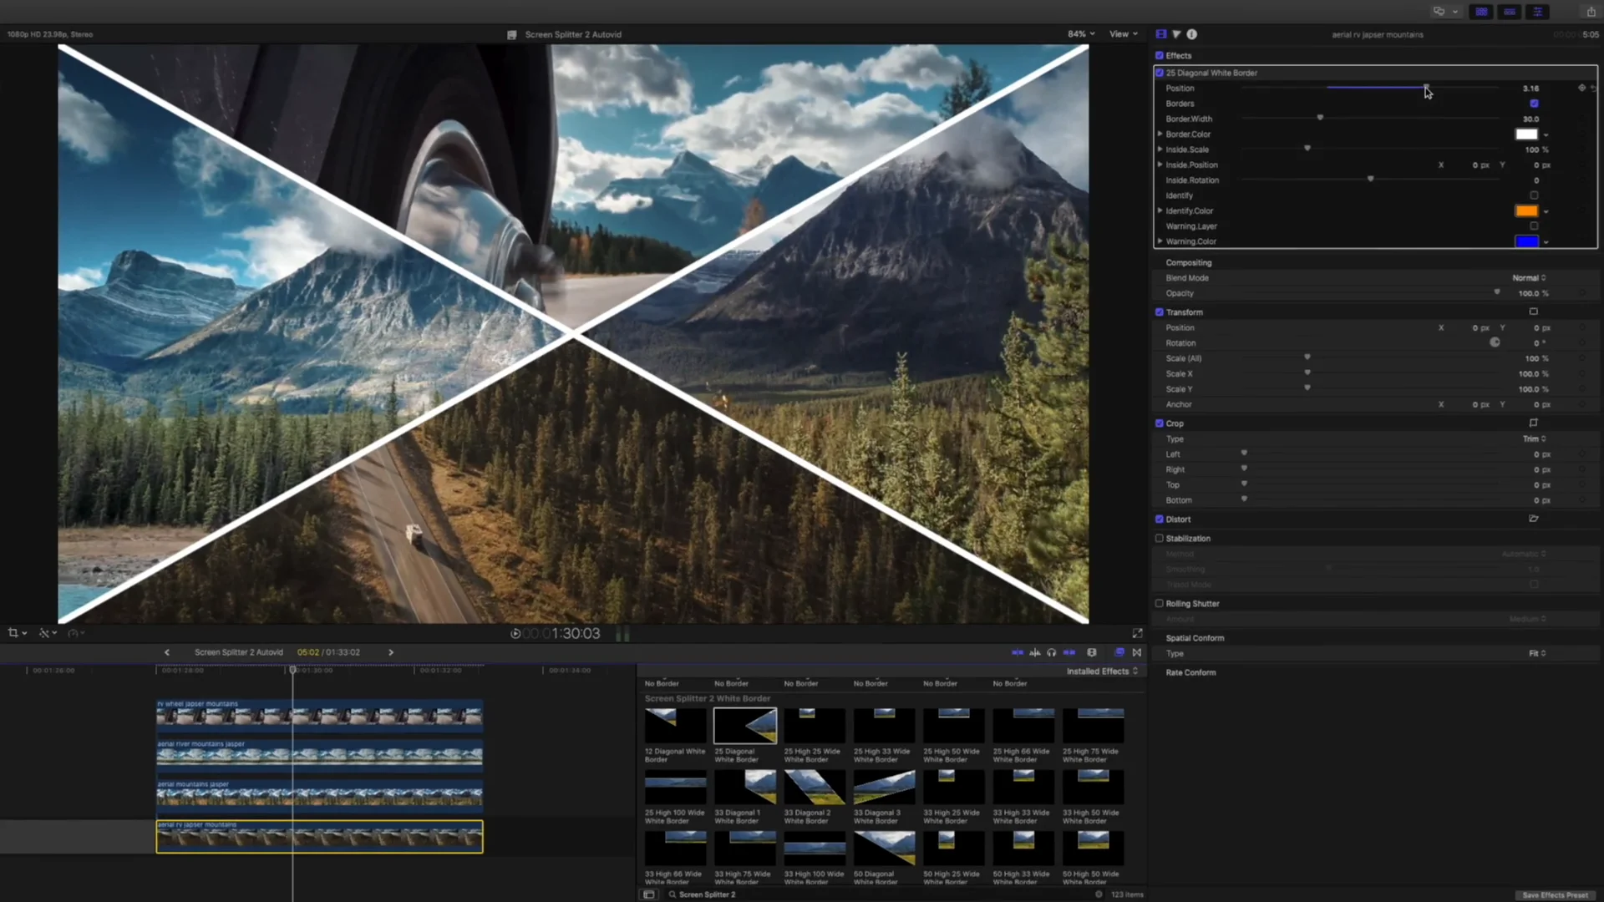Open the Spatial Conform Fit dropdown
The width and height of the screenshot is (1604, 902).
(1535, 653)
